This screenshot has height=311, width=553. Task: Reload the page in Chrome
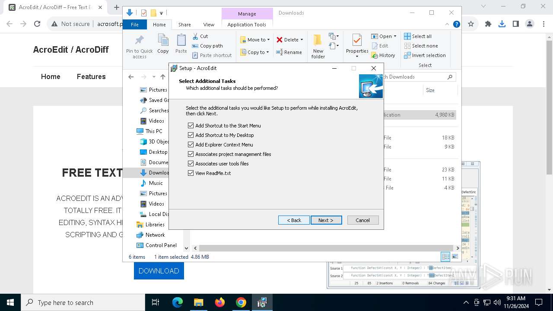click(x=37, y=24)
